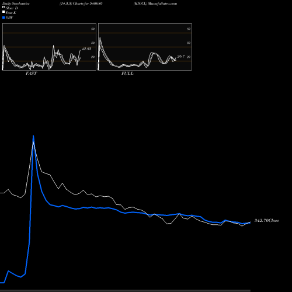Click the '342.70Close' price label
This screenshot has width=292, height=292.
tap(267, 221)
